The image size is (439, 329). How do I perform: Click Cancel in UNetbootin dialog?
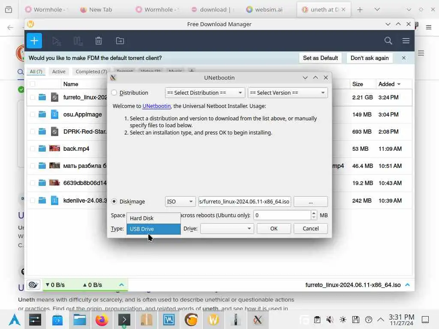pos(310,229)
